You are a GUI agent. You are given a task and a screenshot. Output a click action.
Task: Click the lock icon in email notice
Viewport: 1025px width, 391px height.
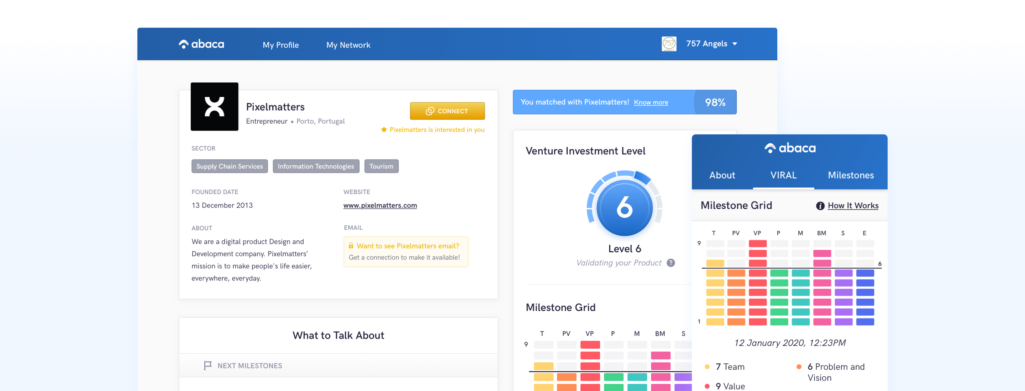(351, 246)
